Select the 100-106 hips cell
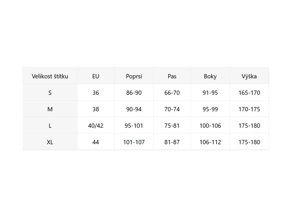This screenshot has height=218, width=291. coord(210,125)
